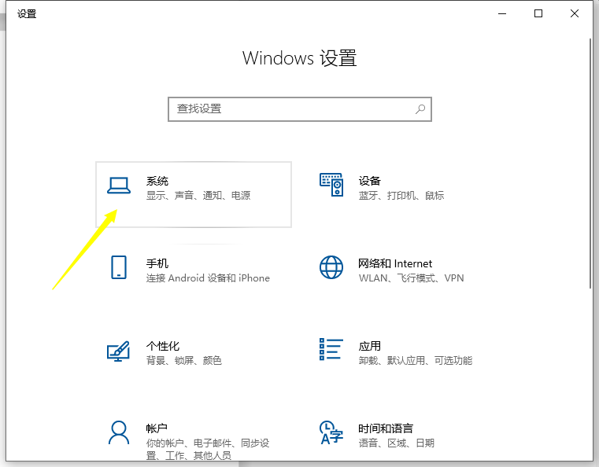Viewport: 599px width, 467px height.
Task: Select the 手机 category label
Action: 157,264
